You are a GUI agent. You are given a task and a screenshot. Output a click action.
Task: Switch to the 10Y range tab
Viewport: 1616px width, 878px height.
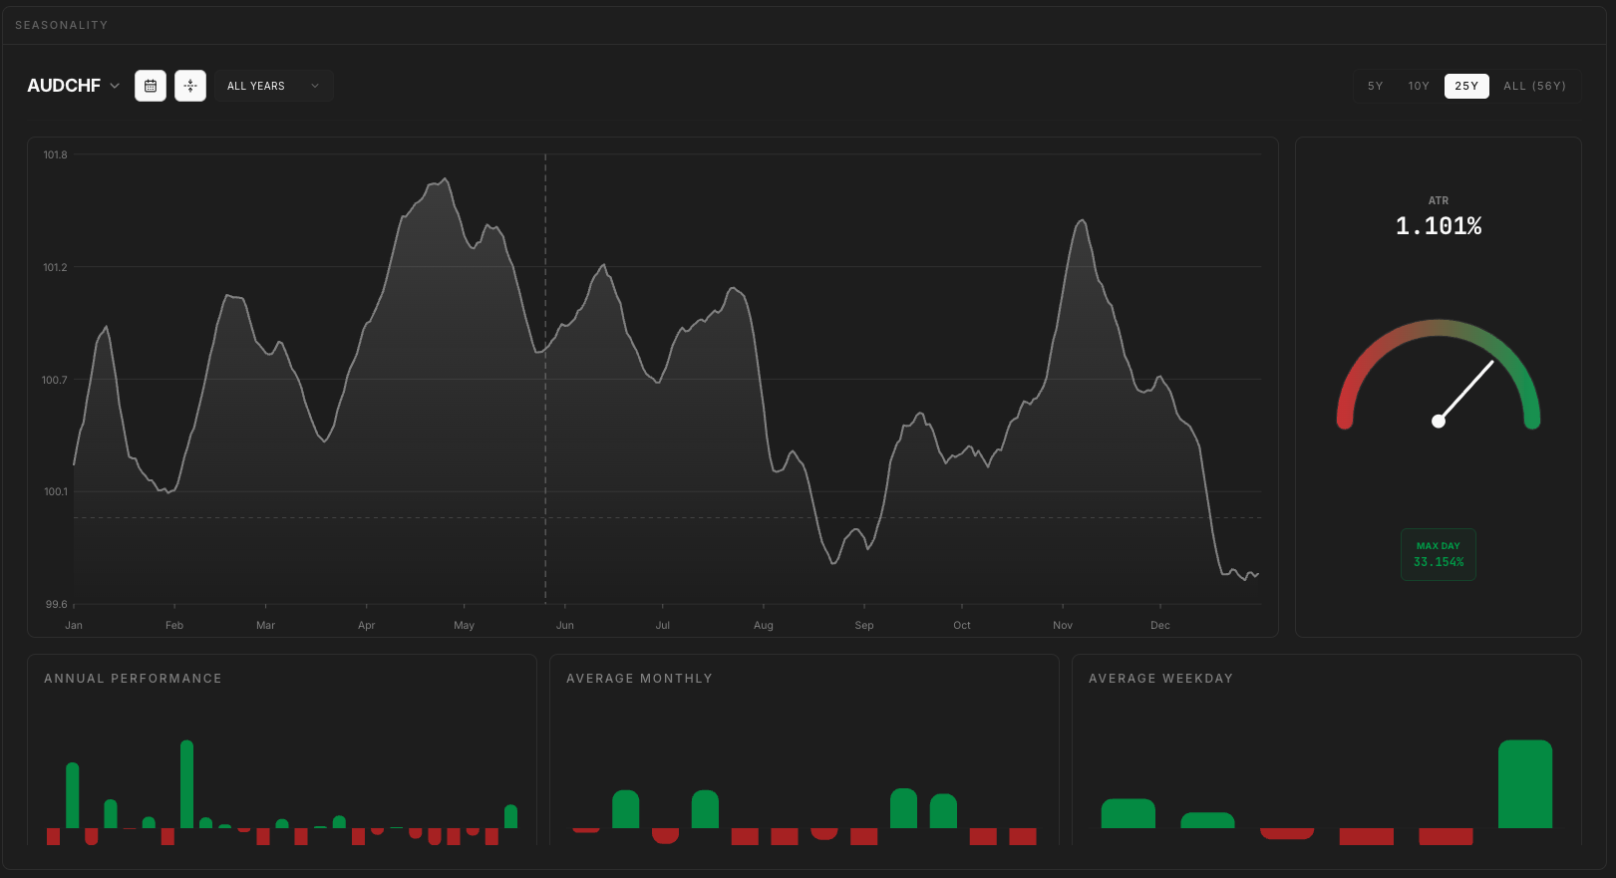(1419, 86)
